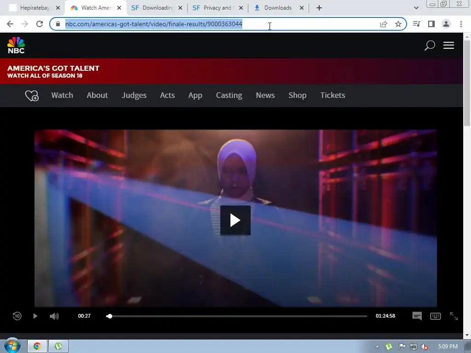The width and height of the screenshot is (471, 353).
Task: Toggle closed captions in the player
Action: pyautogui.click(x=417, y=316)
